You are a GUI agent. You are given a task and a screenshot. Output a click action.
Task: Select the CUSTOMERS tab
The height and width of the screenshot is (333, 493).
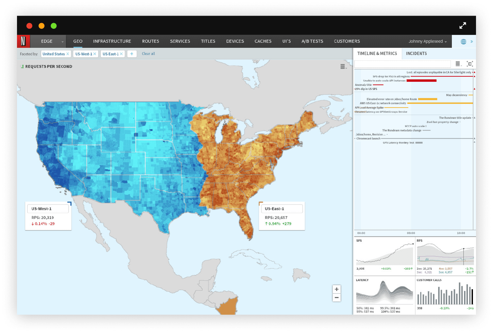(347, 41)
